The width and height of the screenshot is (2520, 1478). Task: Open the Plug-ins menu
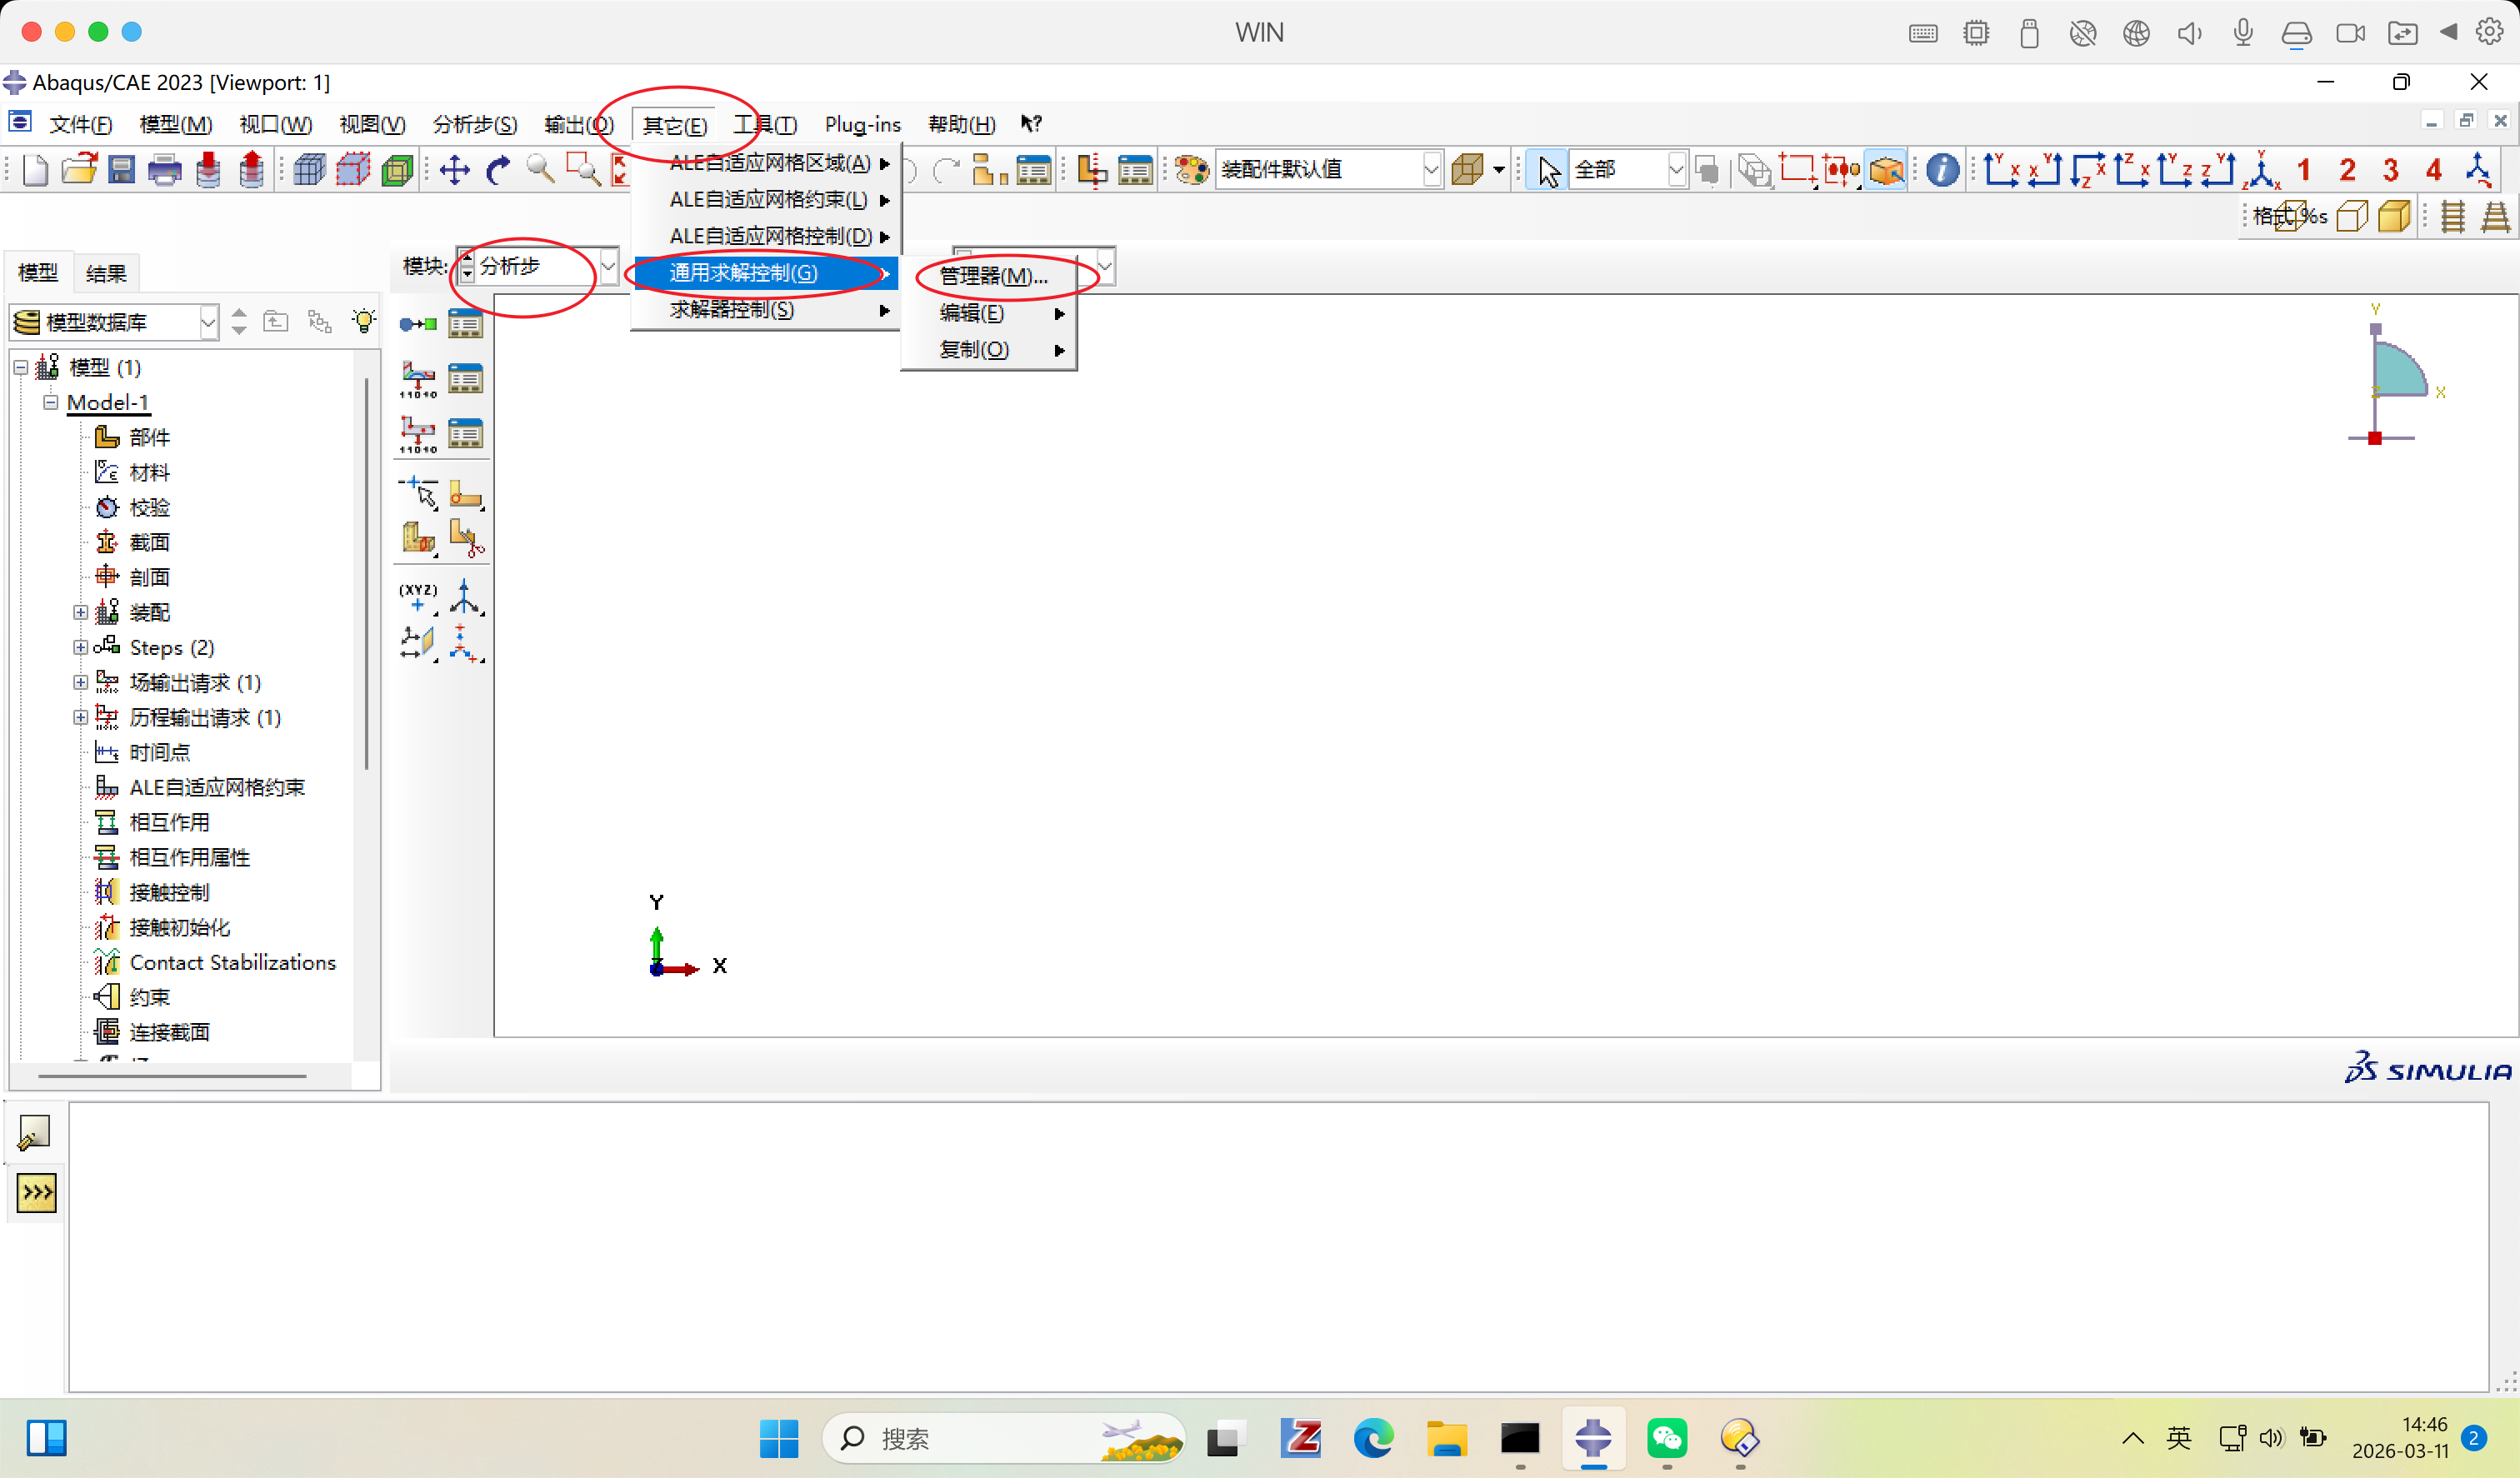pyautogui.click(x=862, y=124)
